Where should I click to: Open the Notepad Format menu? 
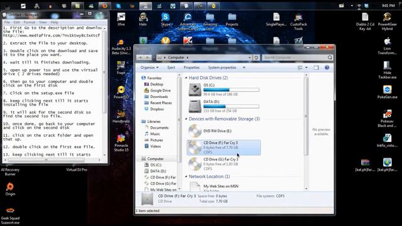30,23
